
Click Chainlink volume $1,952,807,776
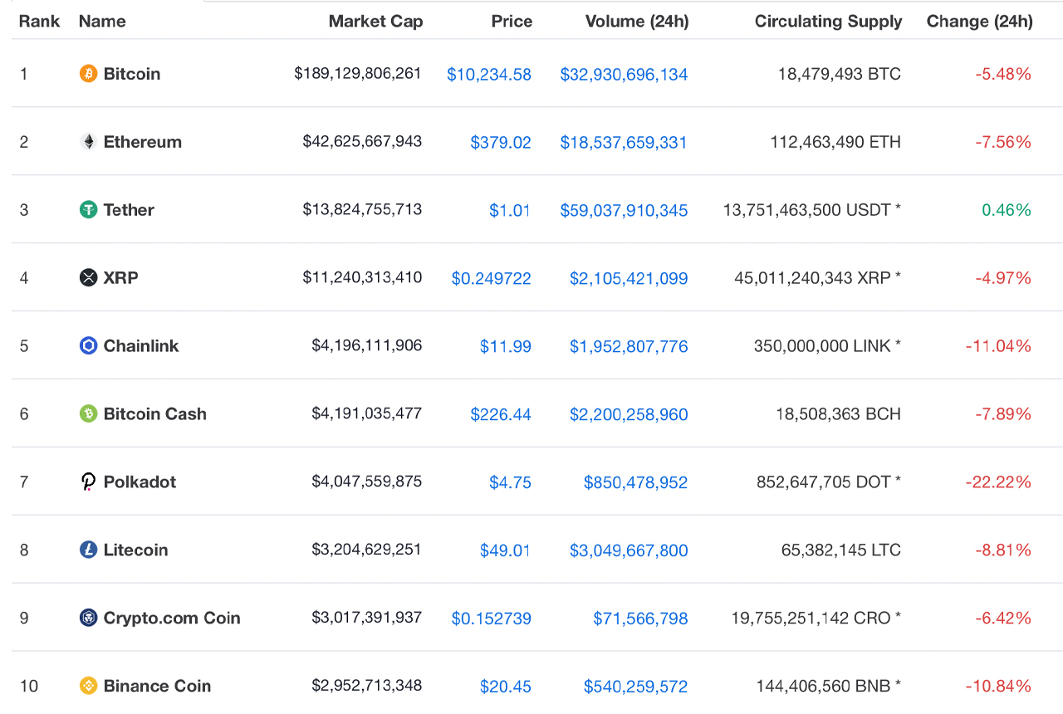coord(629,347)
